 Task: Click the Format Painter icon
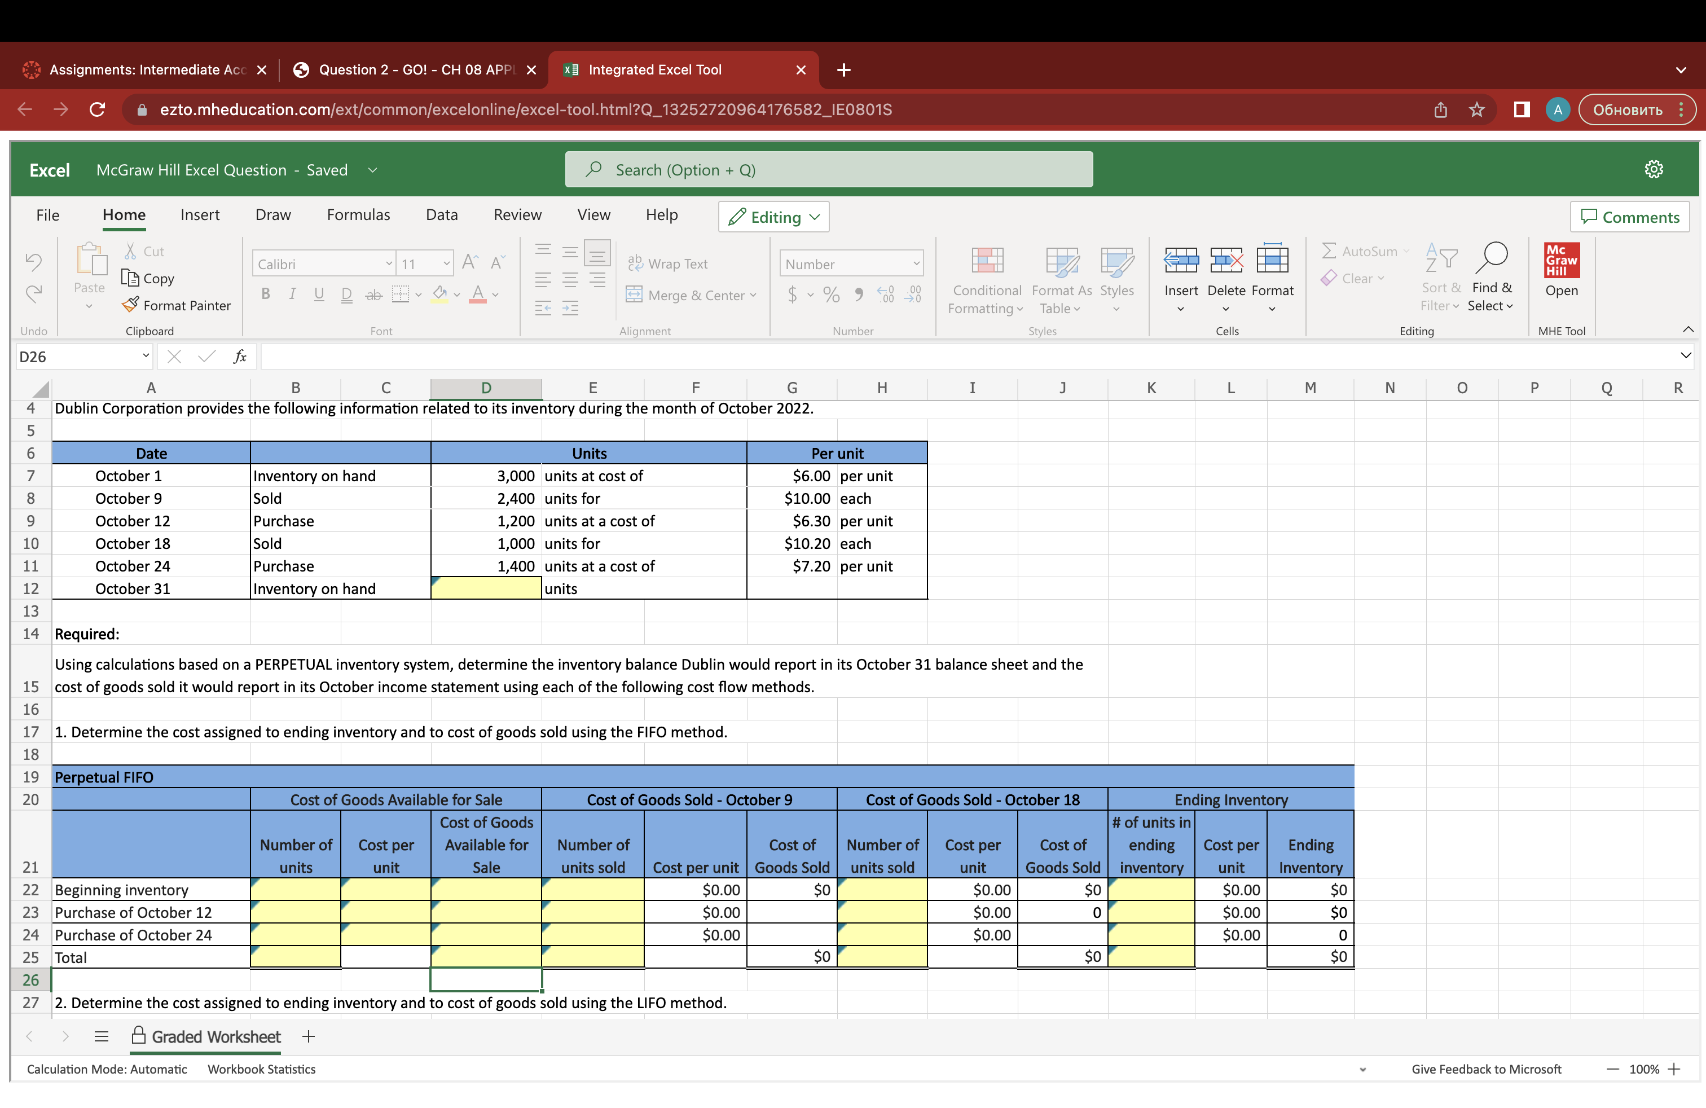click(130, 305)
